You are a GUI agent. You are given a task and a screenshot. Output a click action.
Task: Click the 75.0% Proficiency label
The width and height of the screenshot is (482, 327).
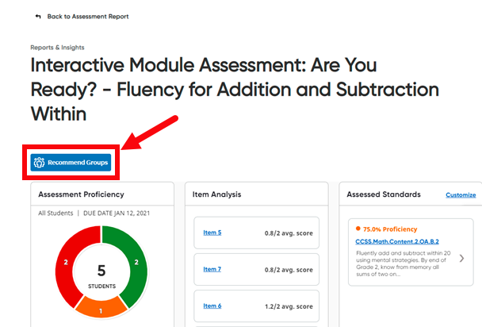390,229
